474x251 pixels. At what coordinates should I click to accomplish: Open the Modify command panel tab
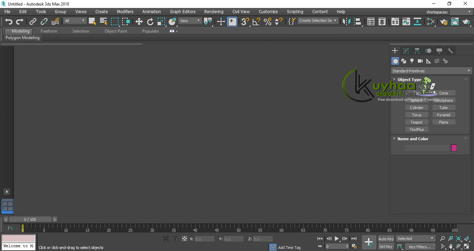pyautogui.click(x=406, y=51)
